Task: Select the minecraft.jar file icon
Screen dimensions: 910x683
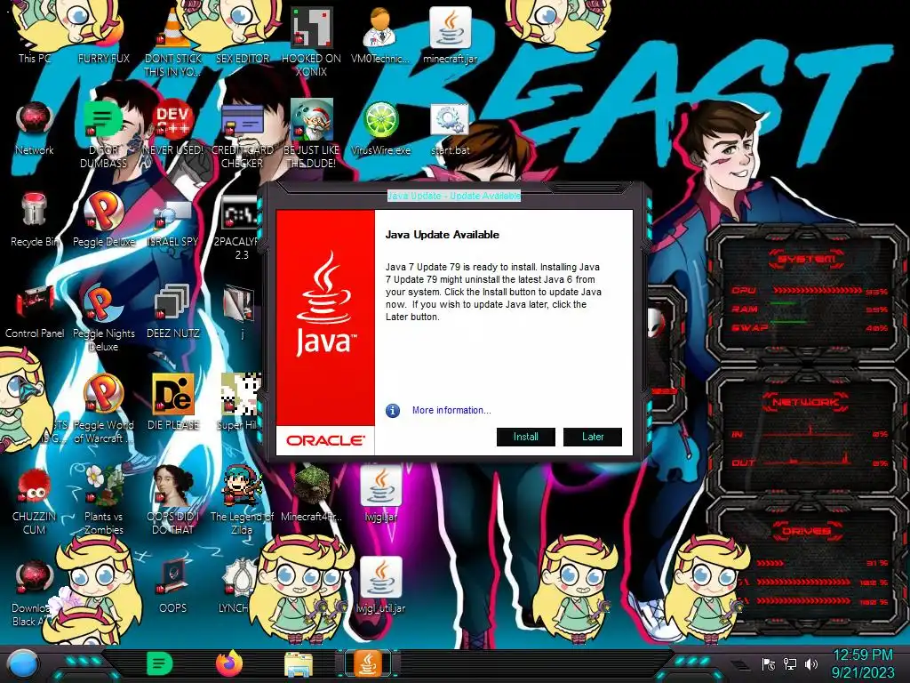Action: coord(451,35)
